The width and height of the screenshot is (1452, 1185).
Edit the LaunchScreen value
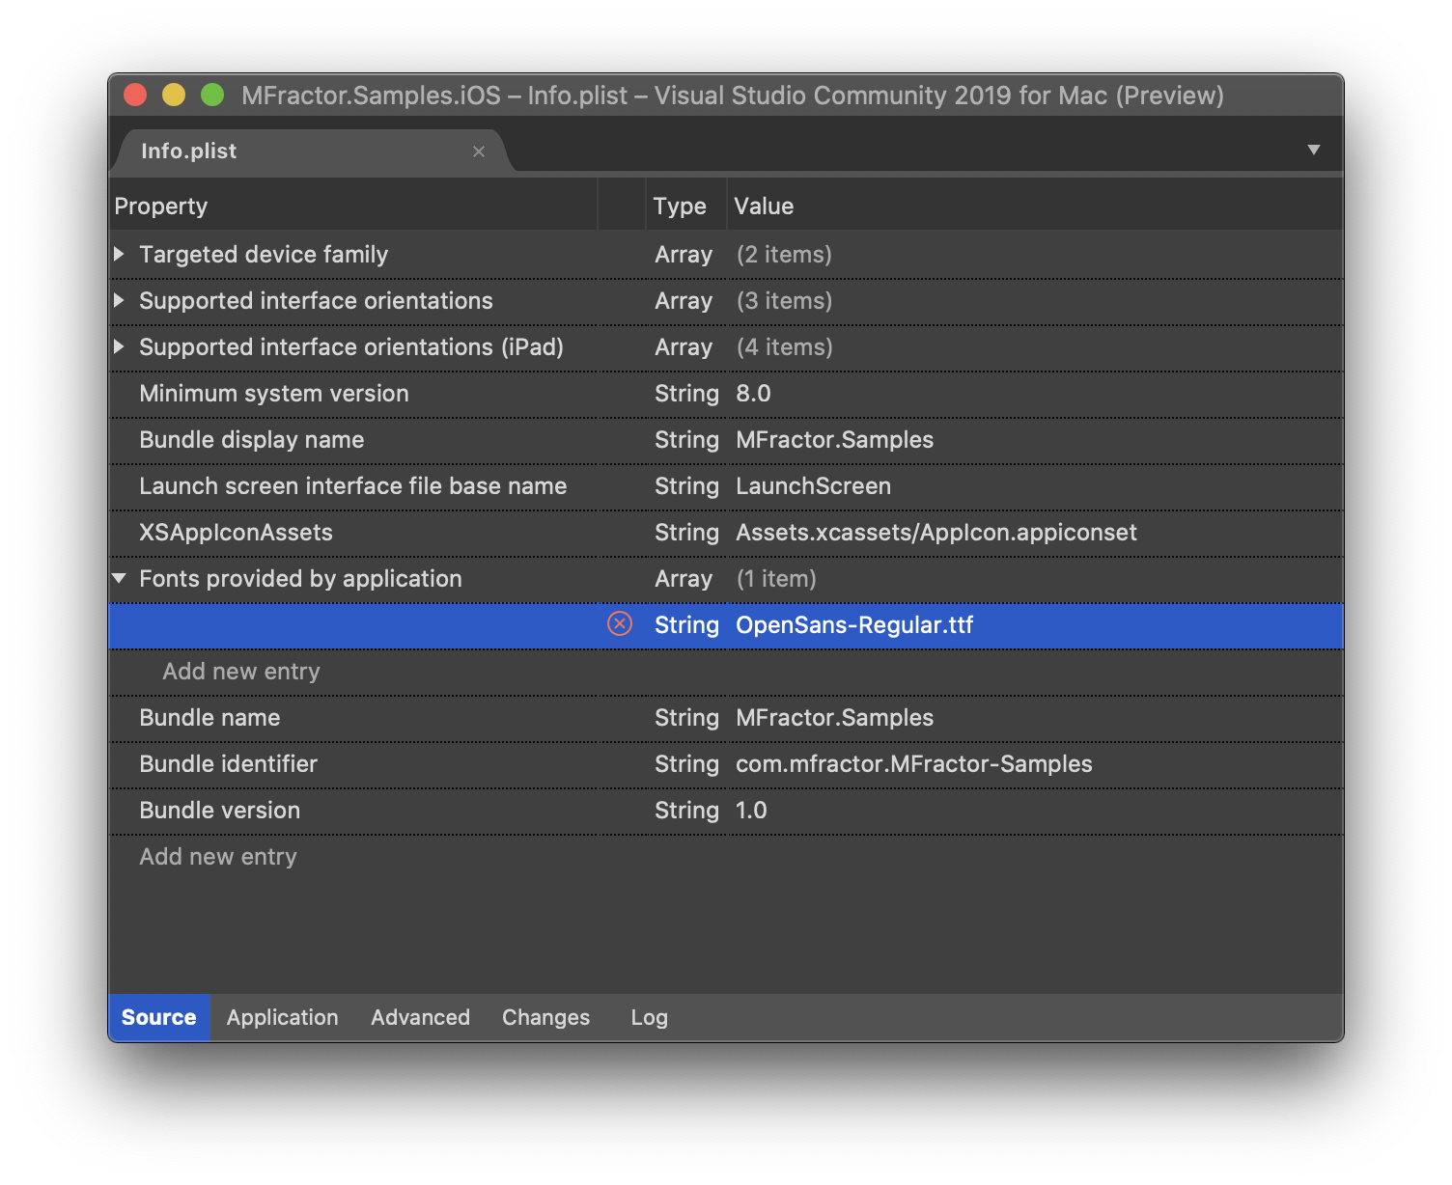tap(814, 485)
